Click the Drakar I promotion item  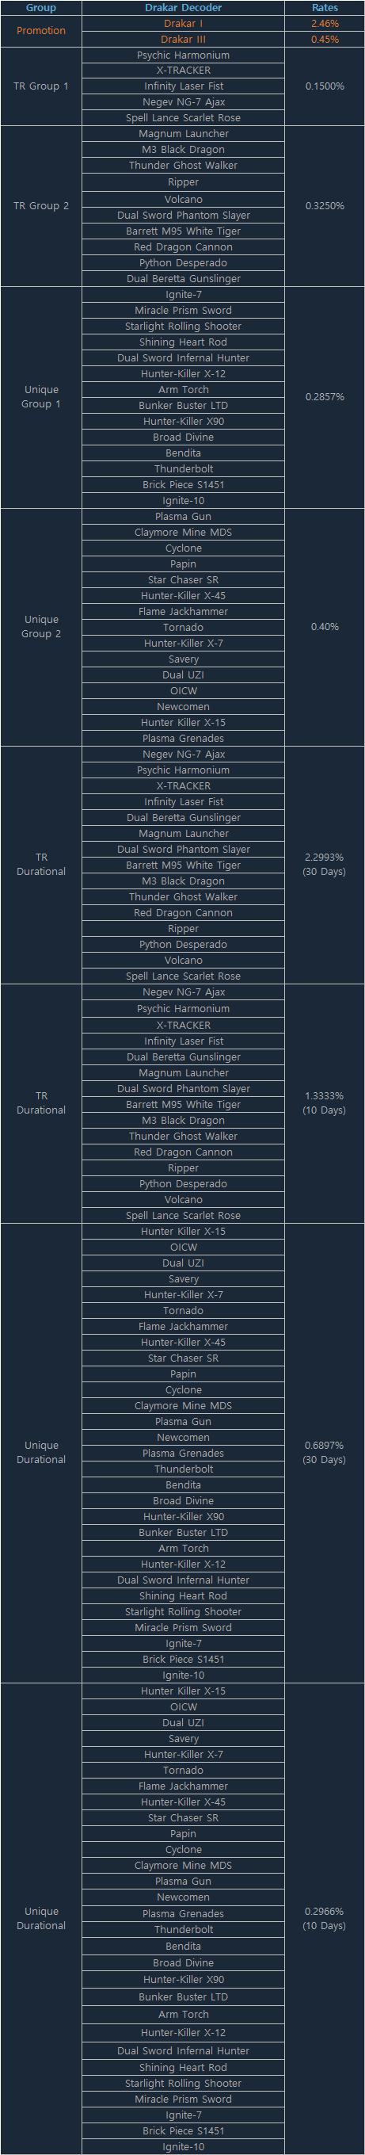(183, 24)
